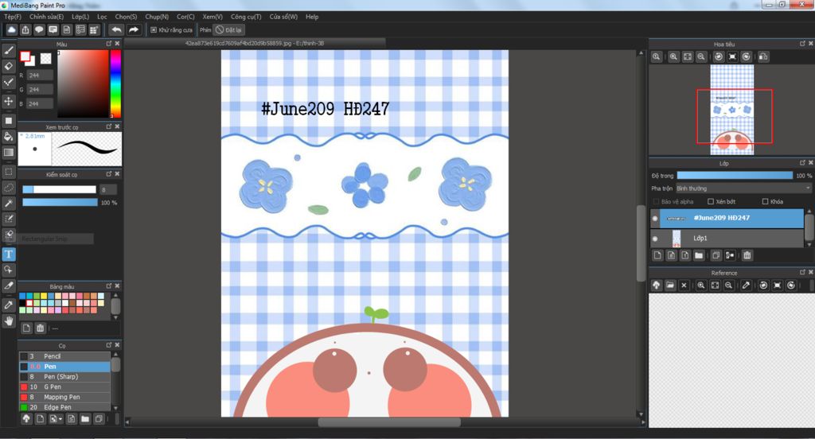The width and height of the screenshot is (815, 439).
Task: Click the foreground color swatch
Action: tap(25, 56)
